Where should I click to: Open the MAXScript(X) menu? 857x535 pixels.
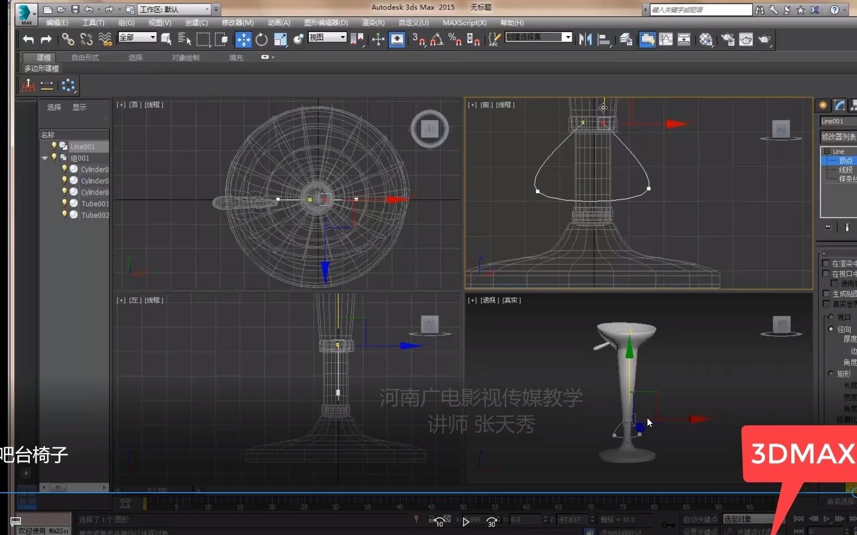pyautogui.click(x=464, y=22)
